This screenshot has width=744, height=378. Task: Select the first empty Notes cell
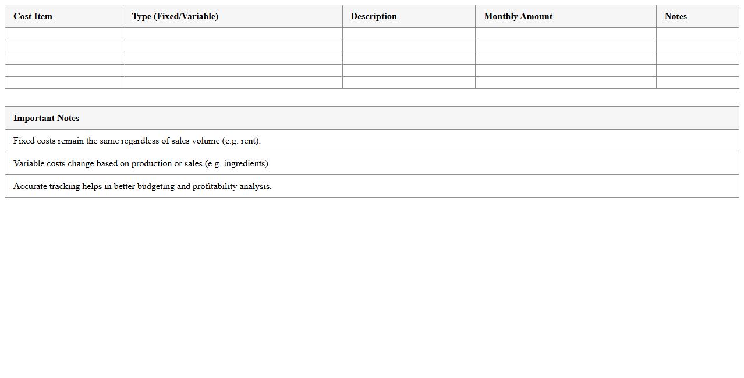pyautogui.click(x=697, y=33)
